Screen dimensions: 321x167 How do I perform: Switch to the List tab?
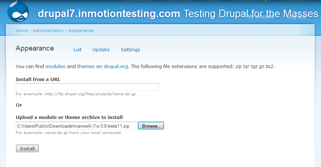(78, 49)
